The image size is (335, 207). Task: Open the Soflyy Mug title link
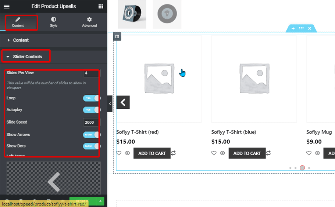[319, 132]
